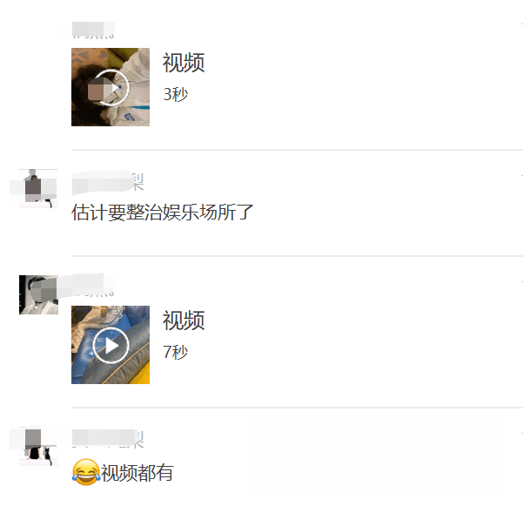
Task: Click the 视频 title beside the 3秒 clip
Action: coord(184,63)
